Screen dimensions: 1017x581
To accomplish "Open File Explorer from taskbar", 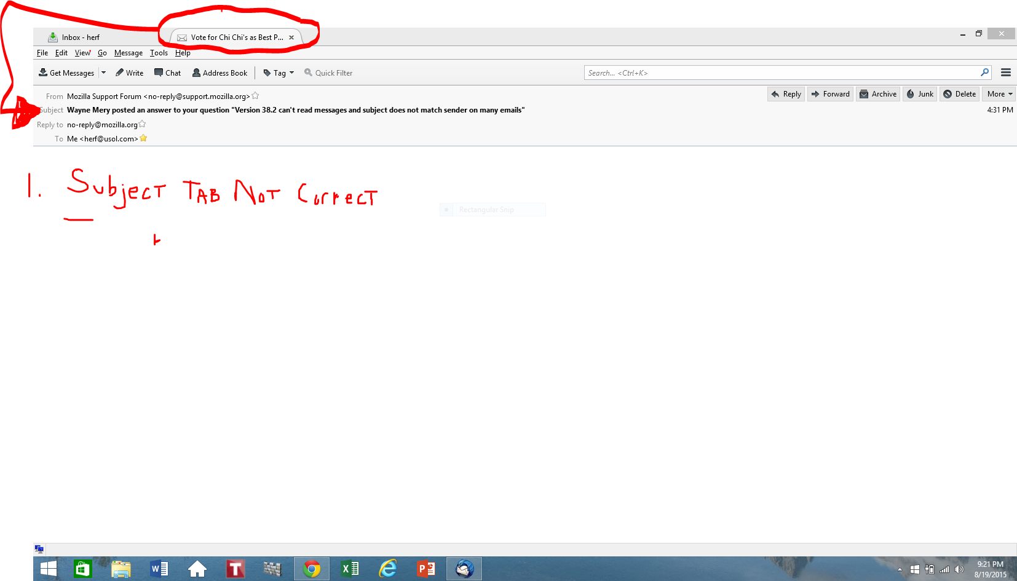I will point(121,569).
